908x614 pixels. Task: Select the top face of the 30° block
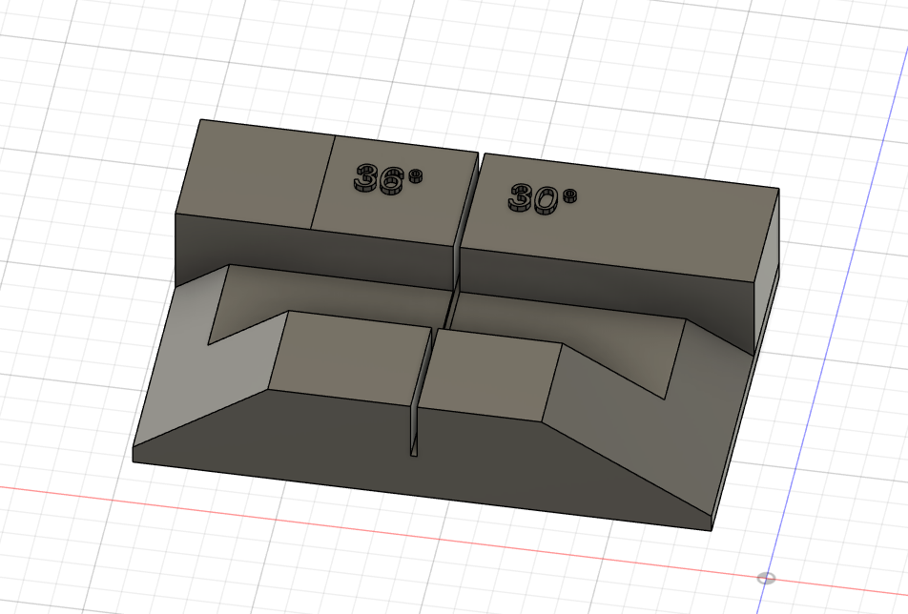[x=620, y=217]
